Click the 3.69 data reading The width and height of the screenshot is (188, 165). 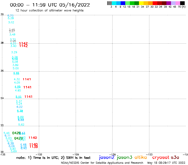[x=15, y=65]
